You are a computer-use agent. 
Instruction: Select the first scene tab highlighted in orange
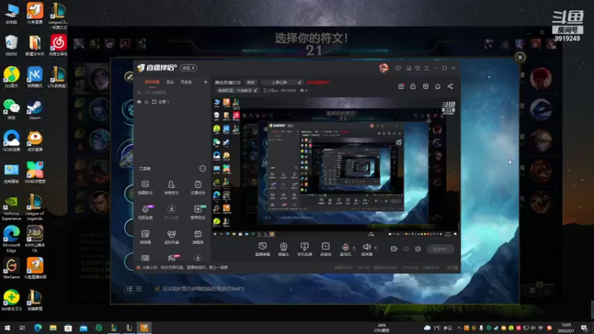click(152, 82)
